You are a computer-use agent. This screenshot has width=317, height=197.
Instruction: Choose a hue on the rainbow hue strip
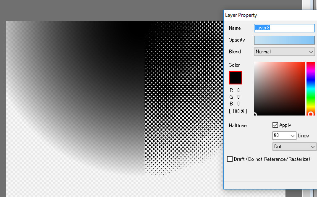(x=311, y=89)
